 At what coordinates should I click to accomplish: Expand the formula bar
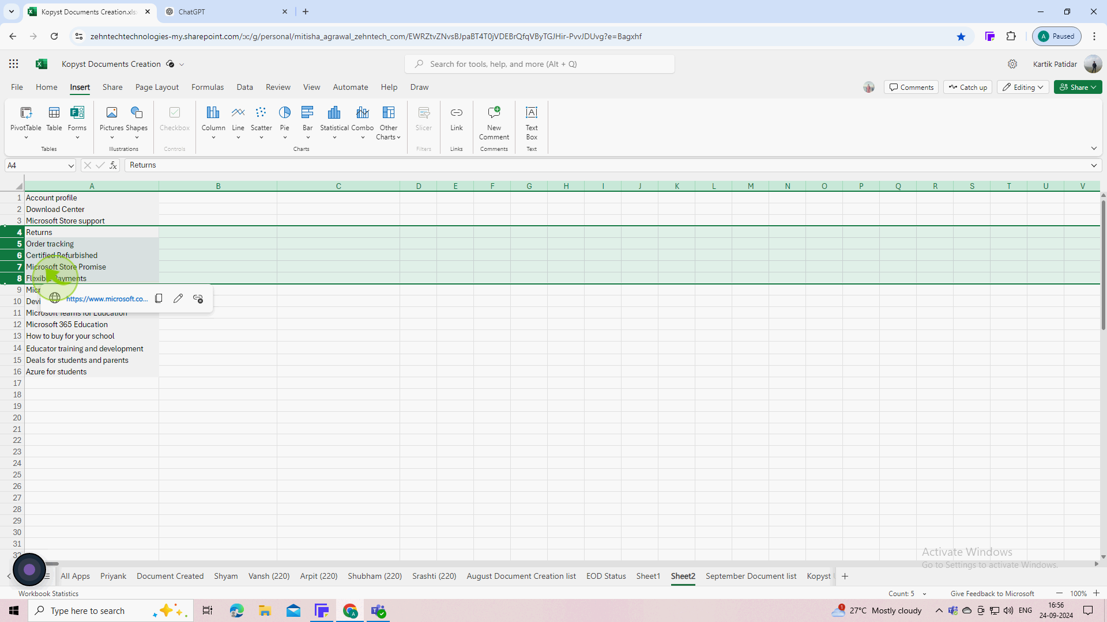tap(1094, 165)
